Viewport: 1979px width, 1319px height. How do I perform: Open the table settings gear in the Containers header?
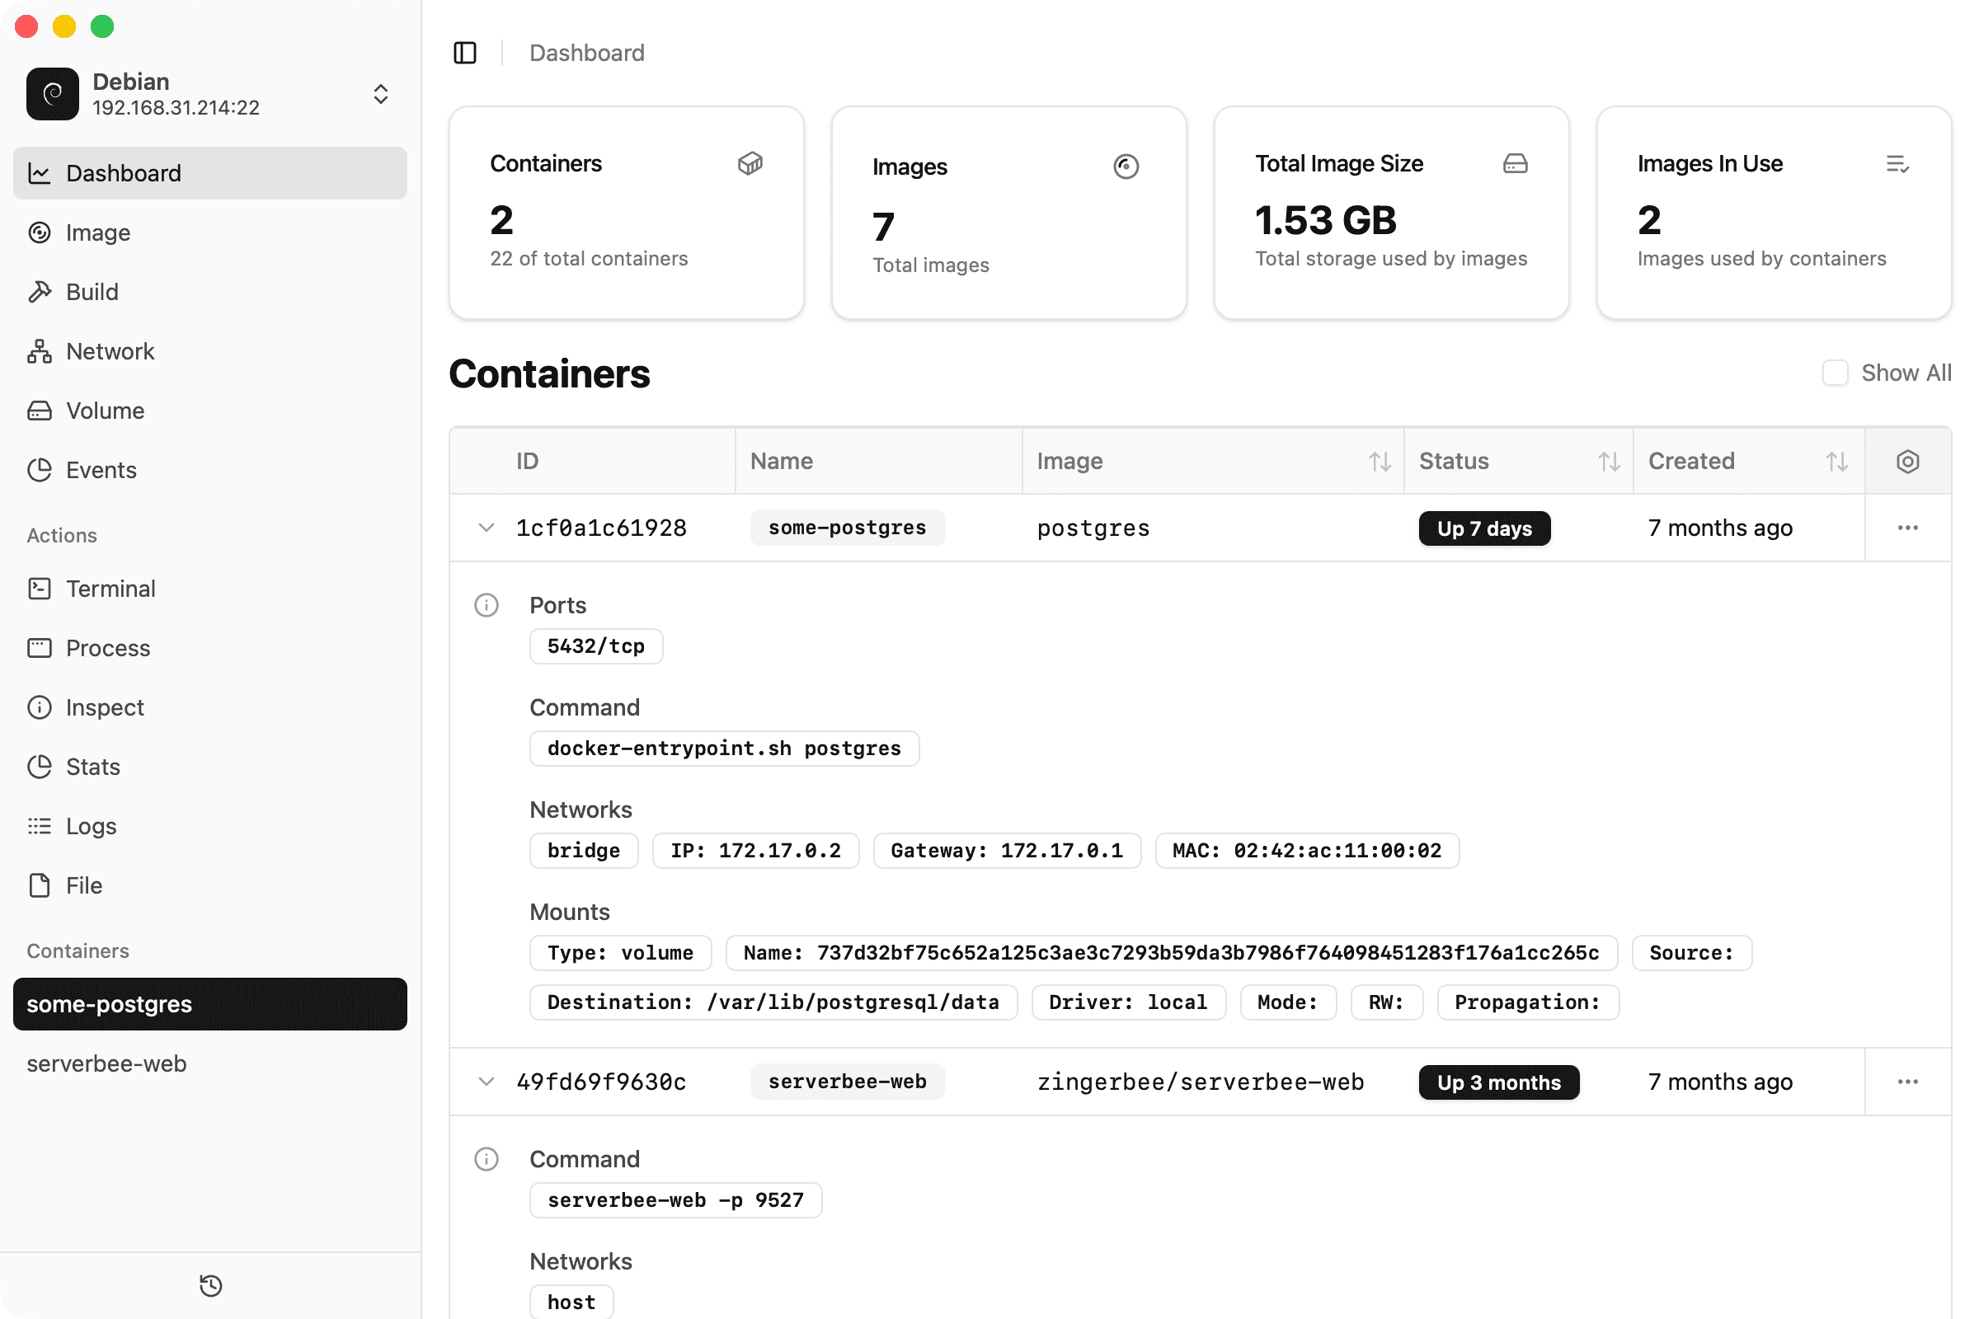coord(1907,461)
